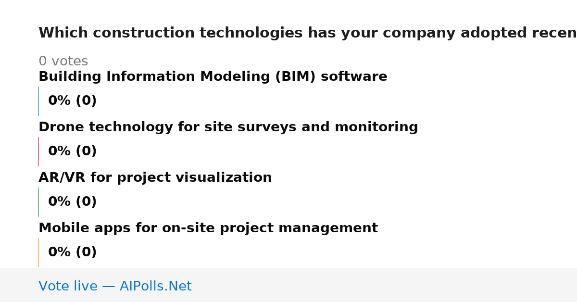Click the word BIM in first option
This screenshot has width=577, height=302.
pos(295,77)
